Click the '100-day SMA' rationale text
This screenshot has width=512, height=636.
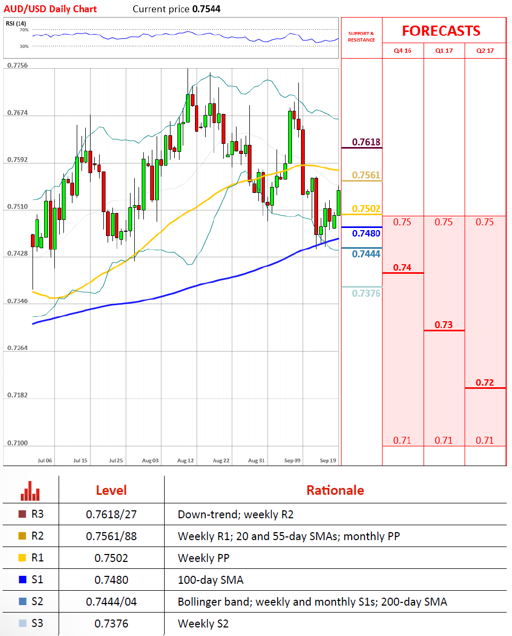click(210, 580)
